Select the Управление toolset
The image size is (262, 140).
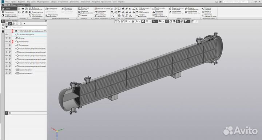[x=9, y=12]
